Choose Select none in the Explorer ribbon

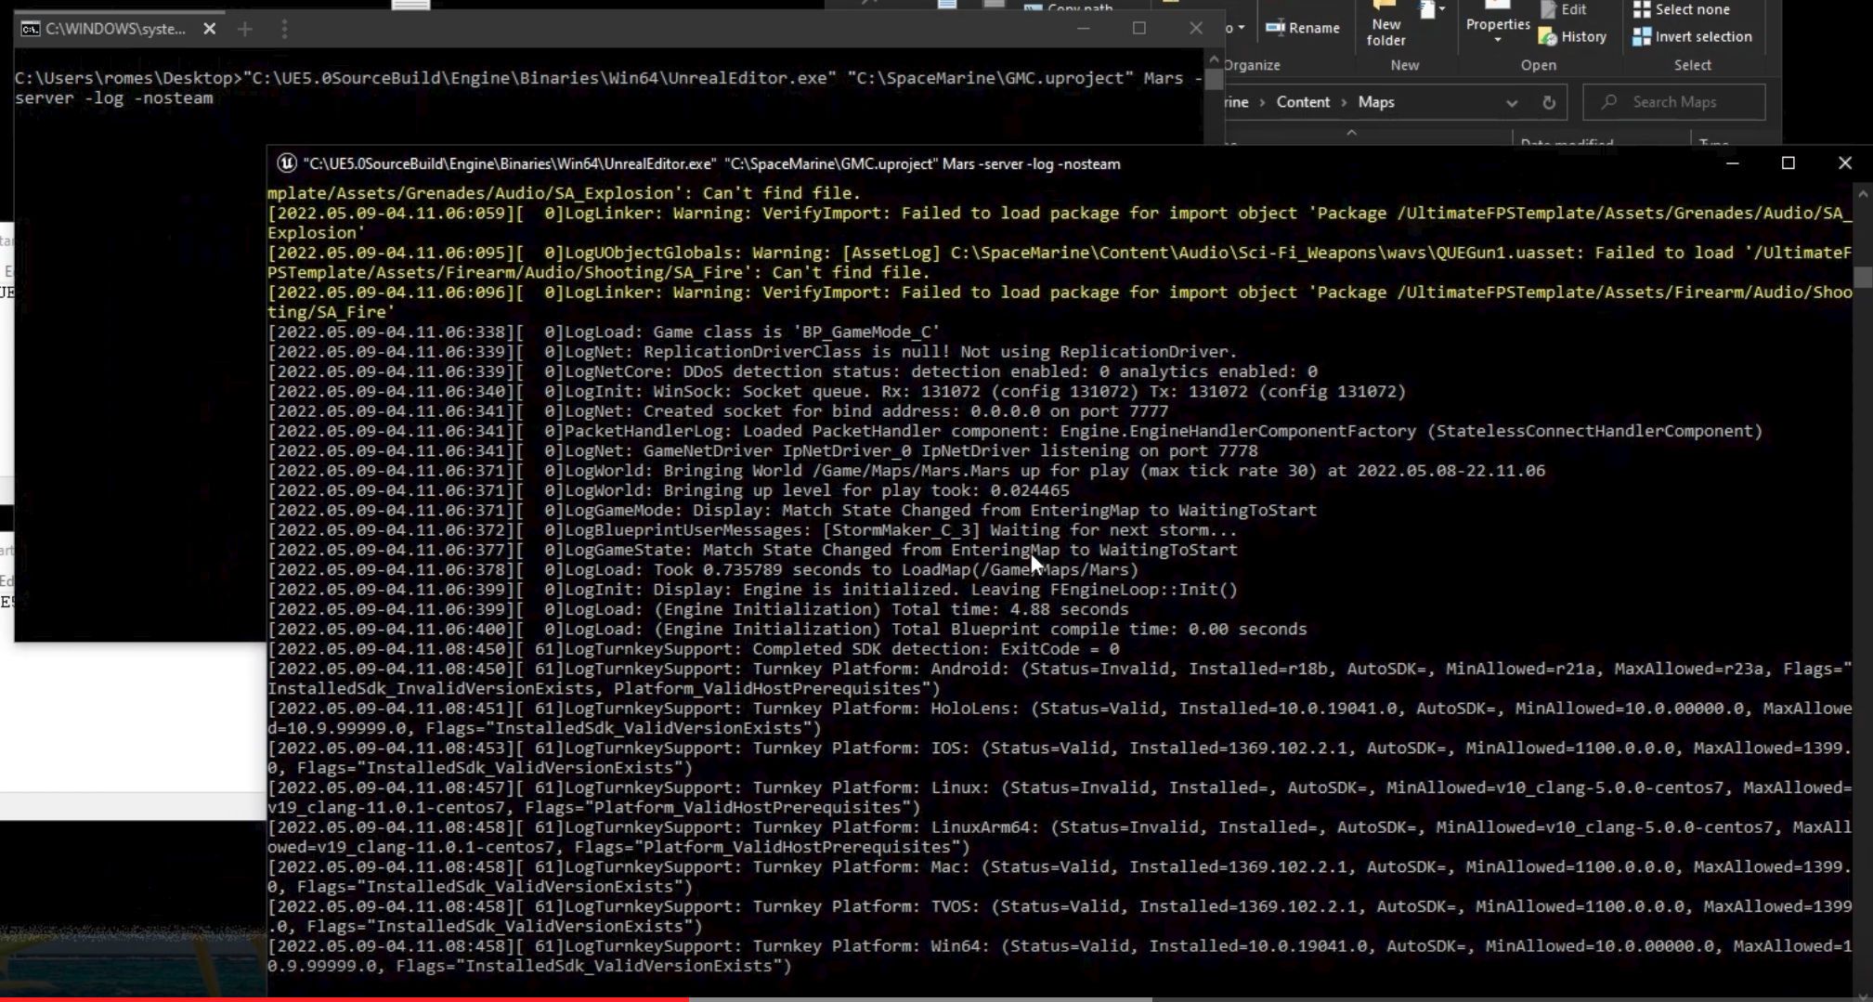(1682, 9)
